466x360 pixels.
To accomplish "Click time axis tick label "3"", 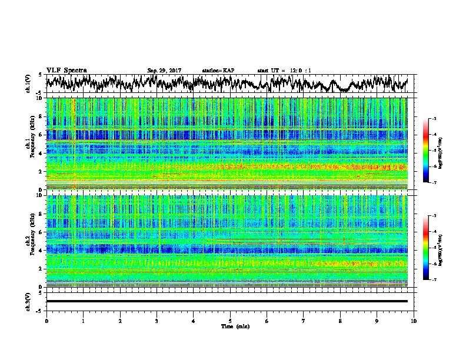I will [157, 321].
